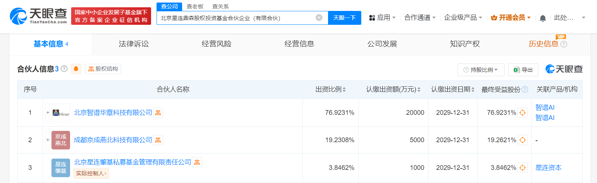Click equity structure icon after 北京智谱华章
Screen dimensions: 597x183
pyautogui.click(x=158, y=113)
